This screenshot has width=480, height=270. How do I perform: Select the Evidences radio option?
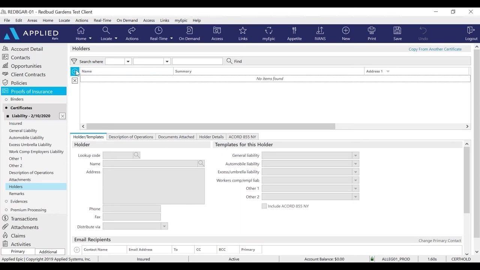click(x=6, y=201)
